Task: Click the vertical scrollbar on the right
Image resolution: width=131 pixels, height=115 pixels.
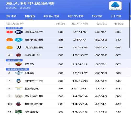Action: (130, 25)
